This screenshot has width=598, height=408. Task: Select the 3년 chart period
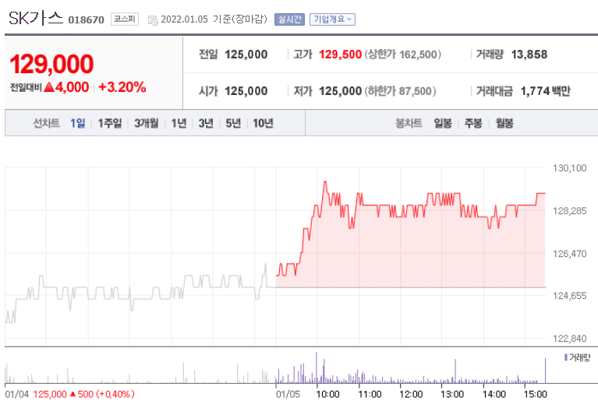(206, 123)
